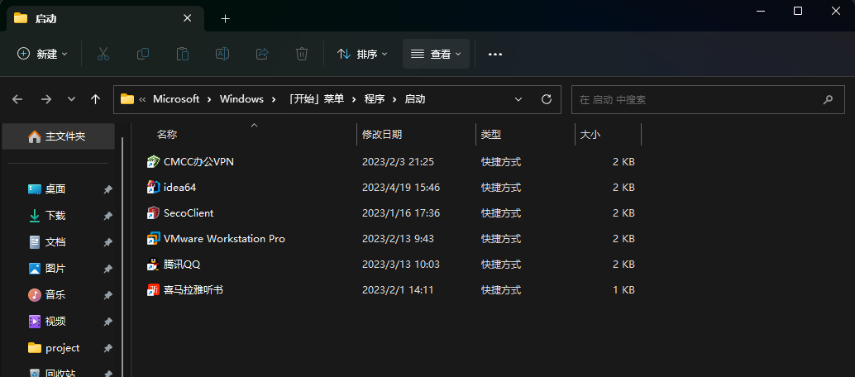
Task: Go up one folder level
Action: pyautogui.click(x=95, y=99)
